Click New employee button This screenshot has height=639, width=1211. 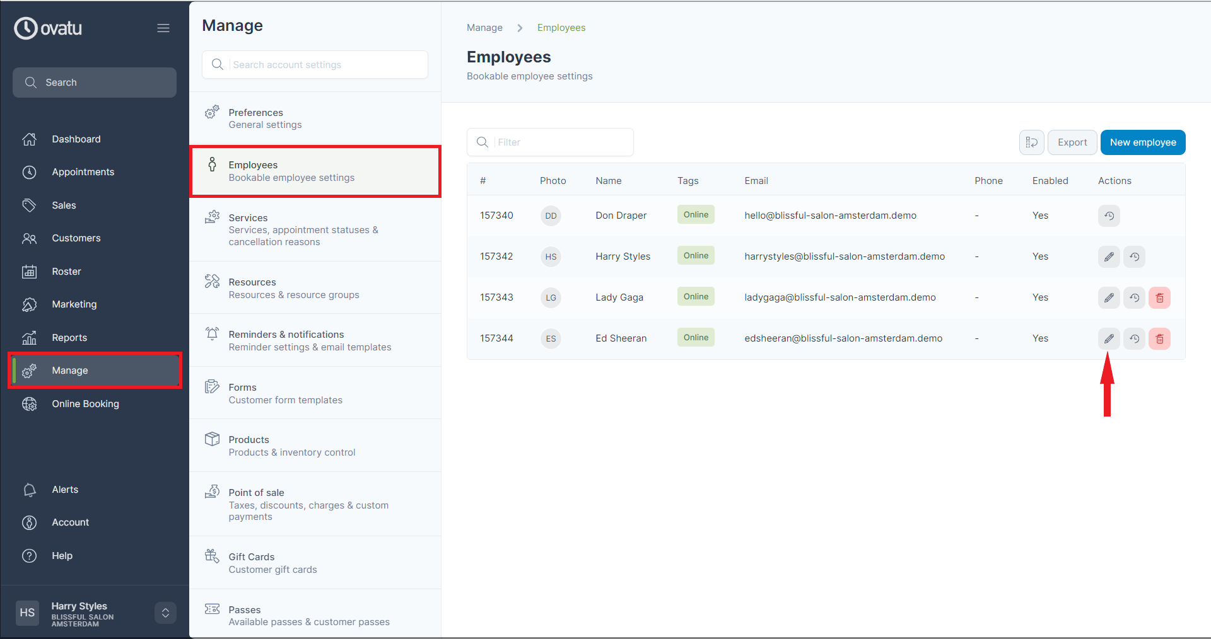pos(1143,142)
